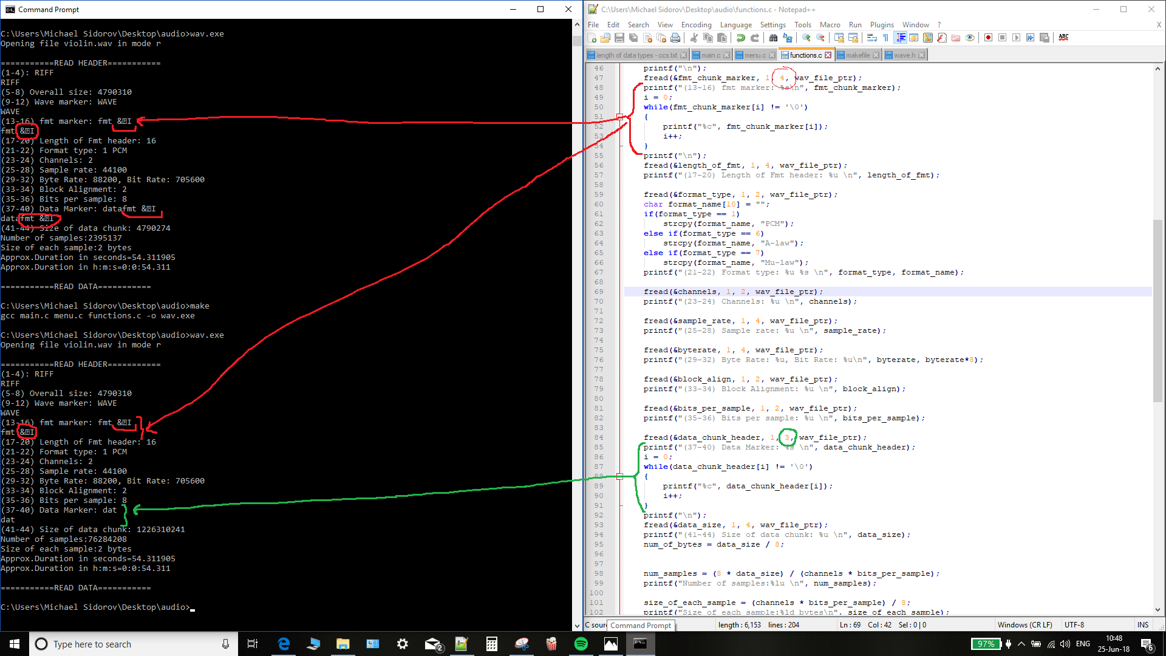The image size is (1166, 656).
Task: Toggle the Show Indent Guide button
Action: click(x=901, y=38)
